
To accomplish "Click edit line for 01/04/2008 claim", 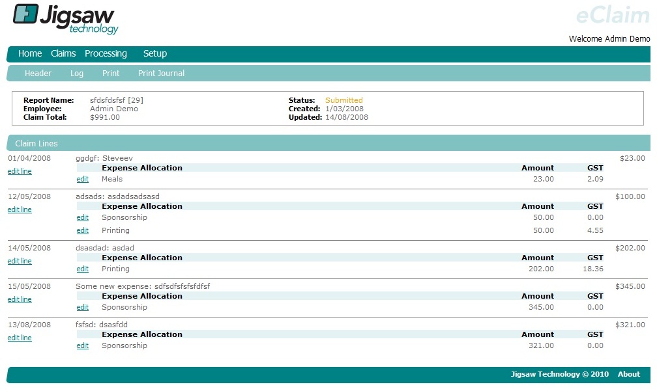I will coord(20,172).
